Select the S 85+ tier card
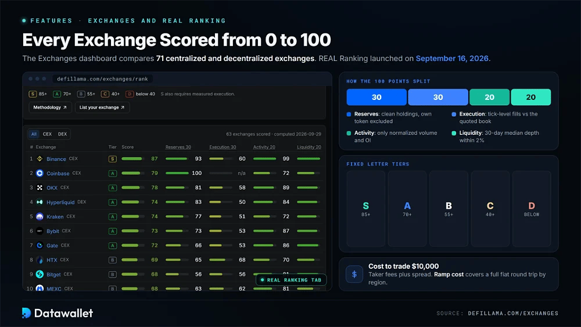The height and width of the screenshot is (327, 581). tap(365, 209)
